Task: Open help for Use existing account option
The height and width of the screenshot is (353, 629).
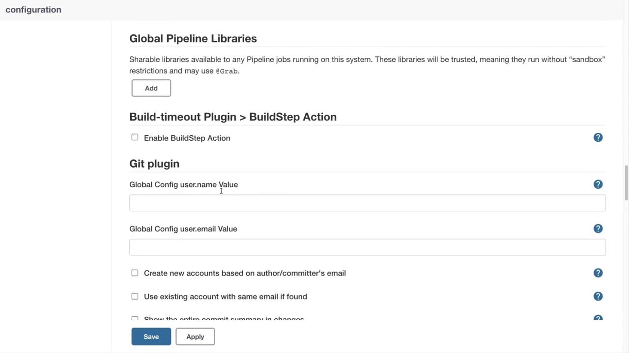Action: click(598, 297)
